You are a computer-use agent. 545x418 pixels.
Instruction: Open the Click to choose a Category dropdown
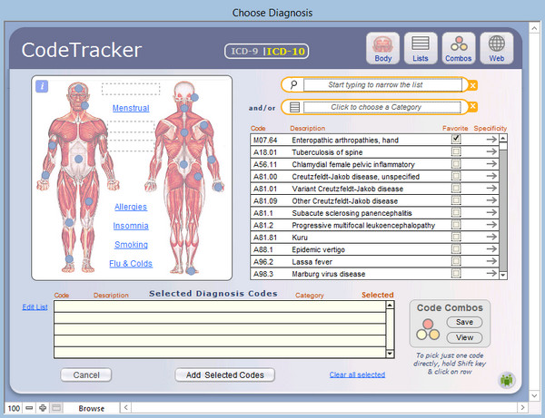pyautogui.click(x=381, y=107)
